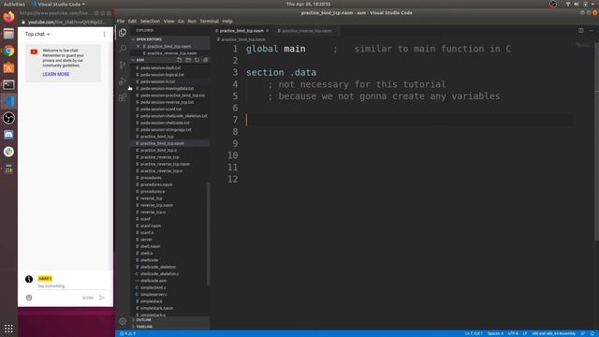Image resolution: width=599 pixels, height=337 pixels.
Task: Click LF end-of-line indicator in status bar
Action: (x=525, y=333)
